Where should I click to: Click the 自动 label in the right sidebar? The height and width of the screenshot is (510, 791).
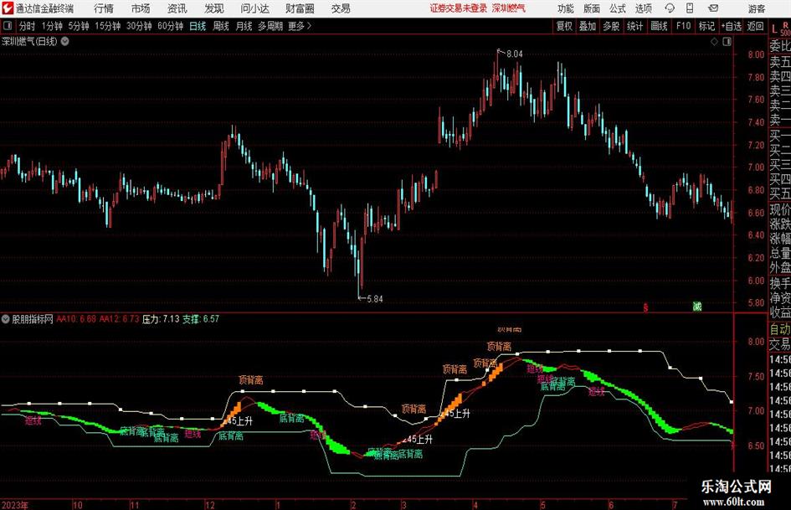(780, 329)
